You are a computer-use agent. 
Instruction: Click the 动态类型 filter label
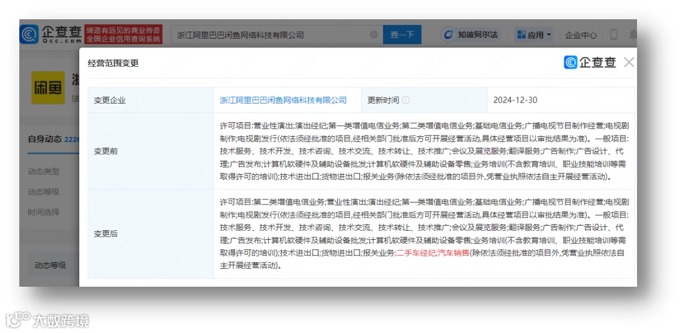[44, 172]
